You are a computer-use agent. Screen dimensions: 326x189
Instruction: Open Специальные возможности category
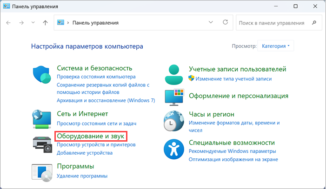[232, 143]
